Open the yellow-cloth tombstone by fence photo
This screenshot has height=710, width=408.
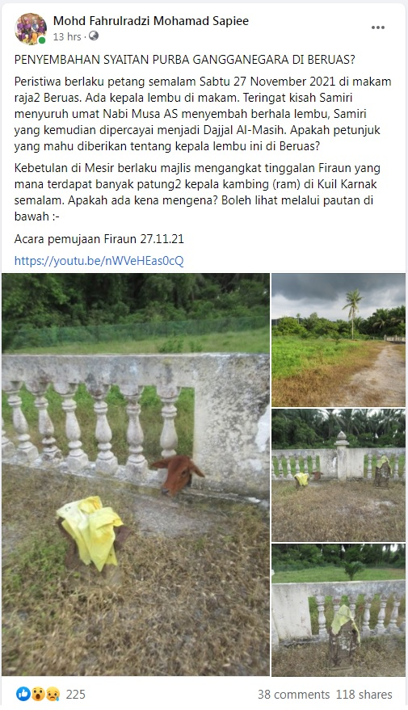point(339,610)
